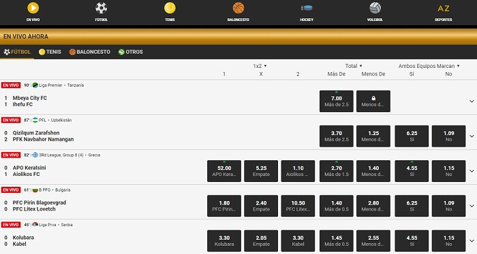Open the Voleibol ball icon
The image size is (477, 254).
click(375, 8)
